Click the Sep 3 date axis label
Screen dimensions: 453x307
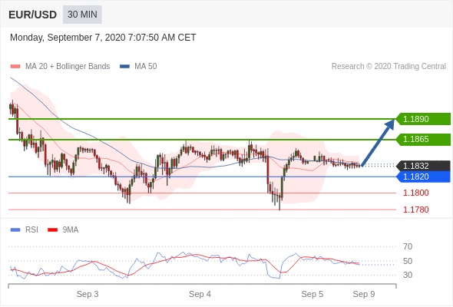click(x=88, y=294)
